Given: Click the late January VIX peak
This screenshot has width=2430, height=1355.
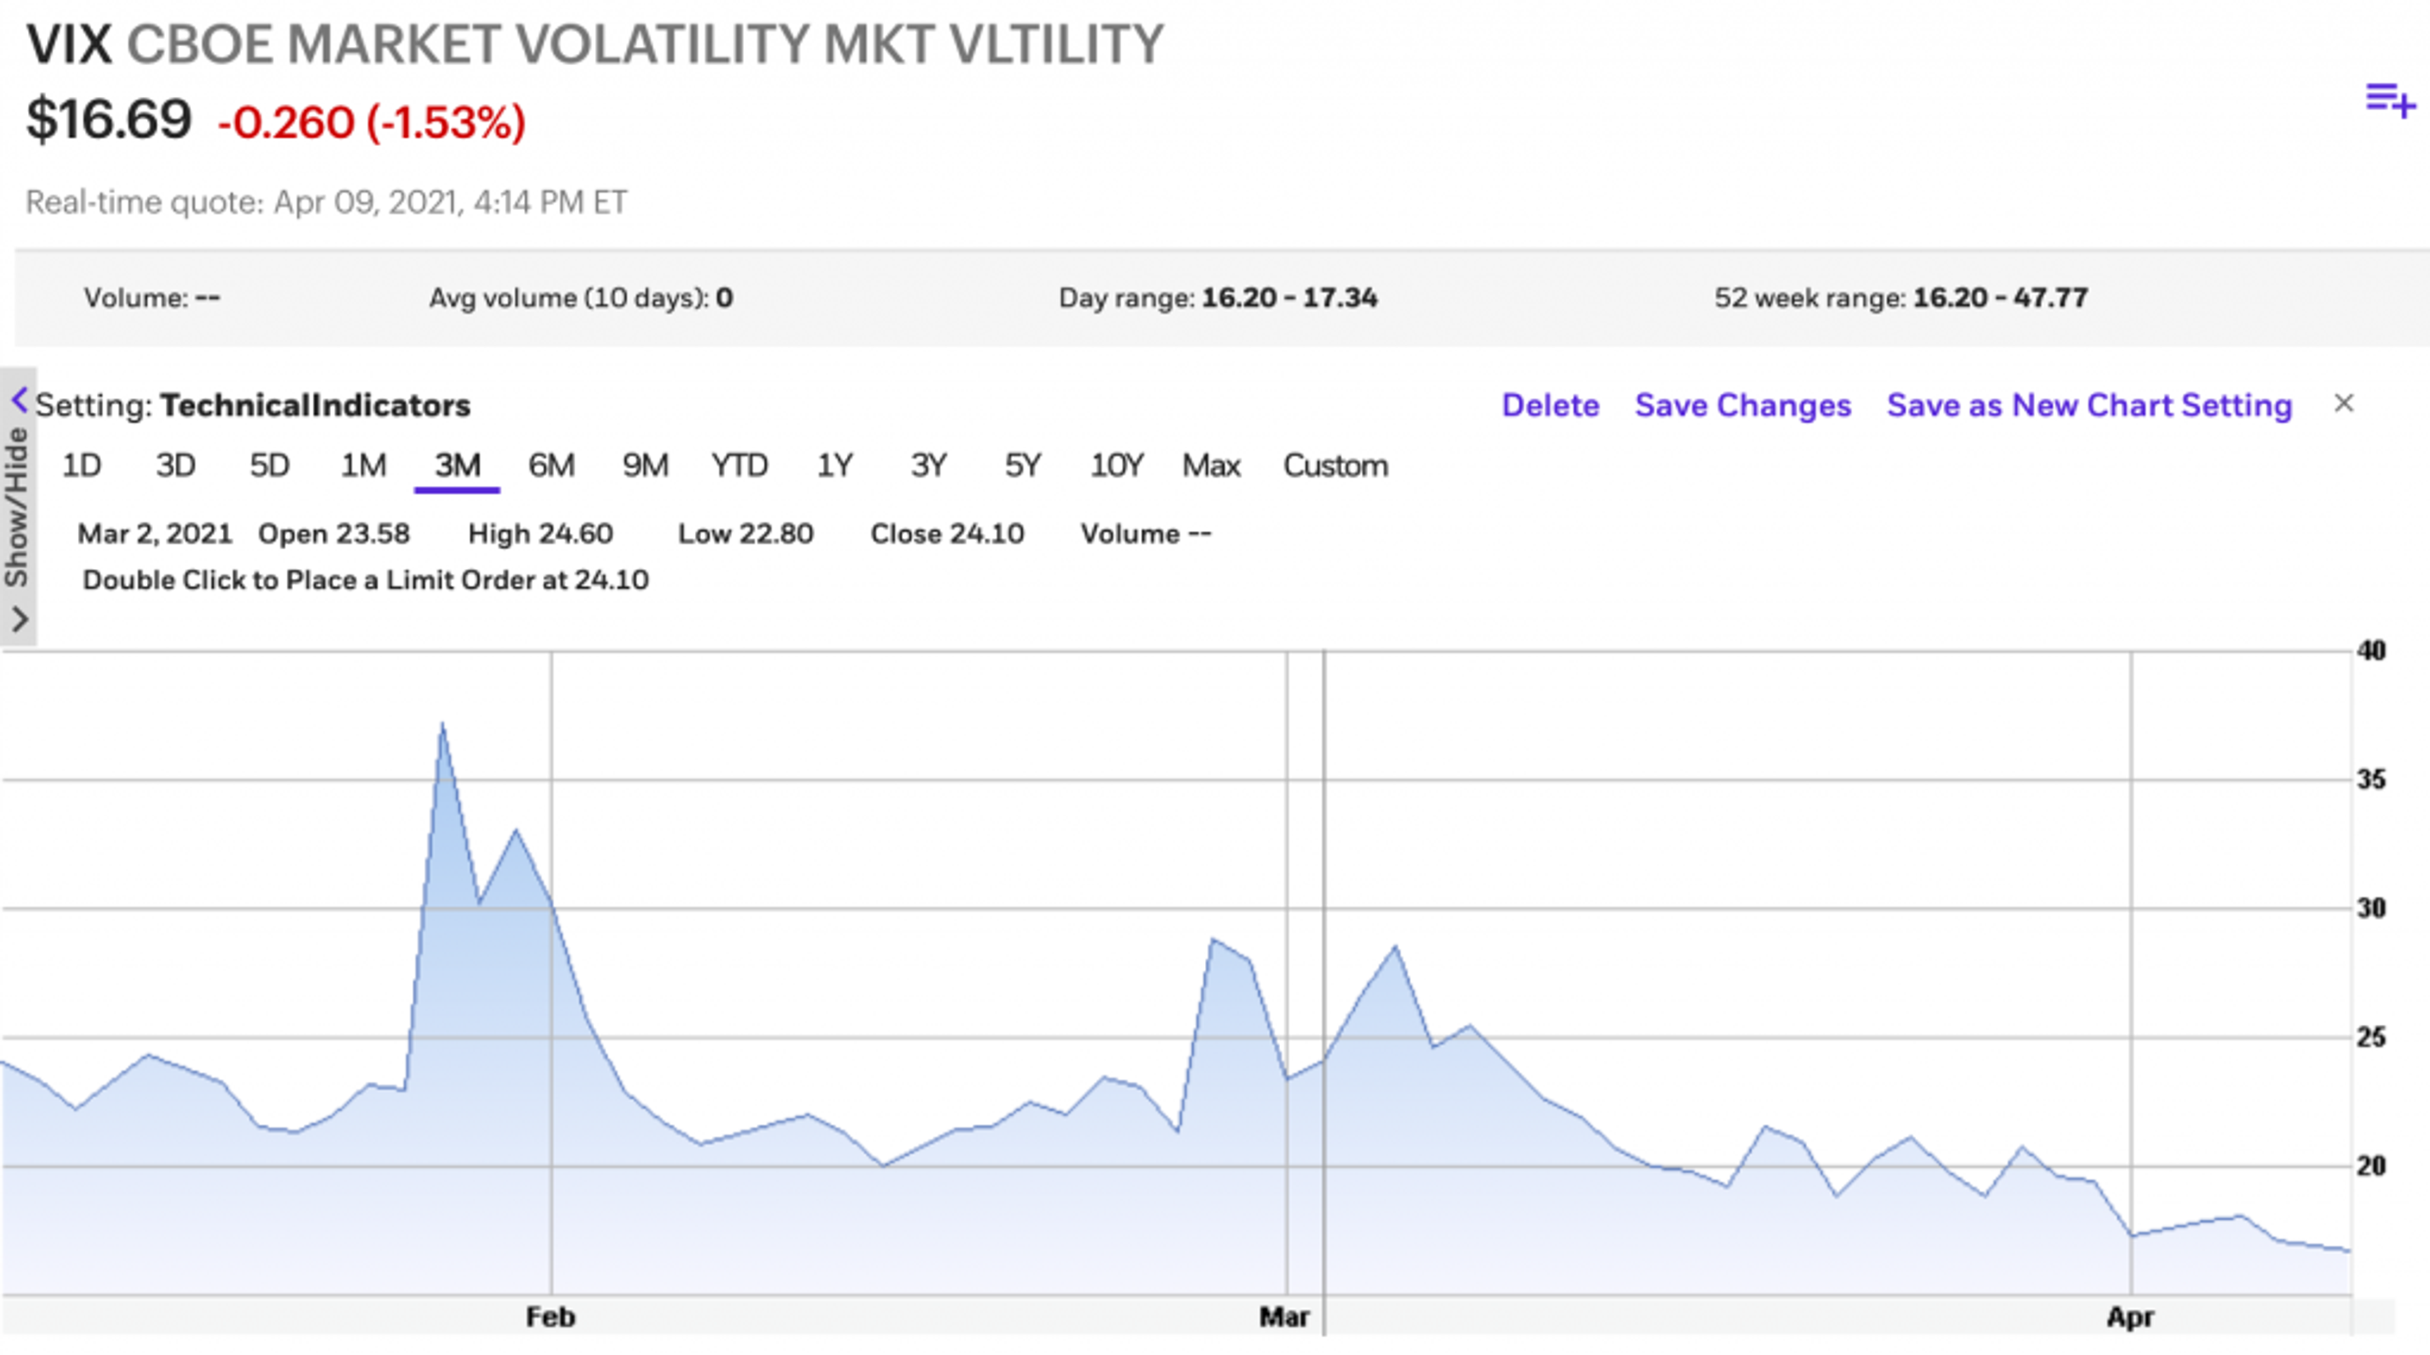Looking at the screenshot, I should [x=442, y=727].
